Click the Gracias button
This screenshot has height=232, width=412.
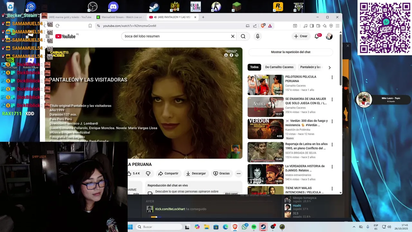221,173
